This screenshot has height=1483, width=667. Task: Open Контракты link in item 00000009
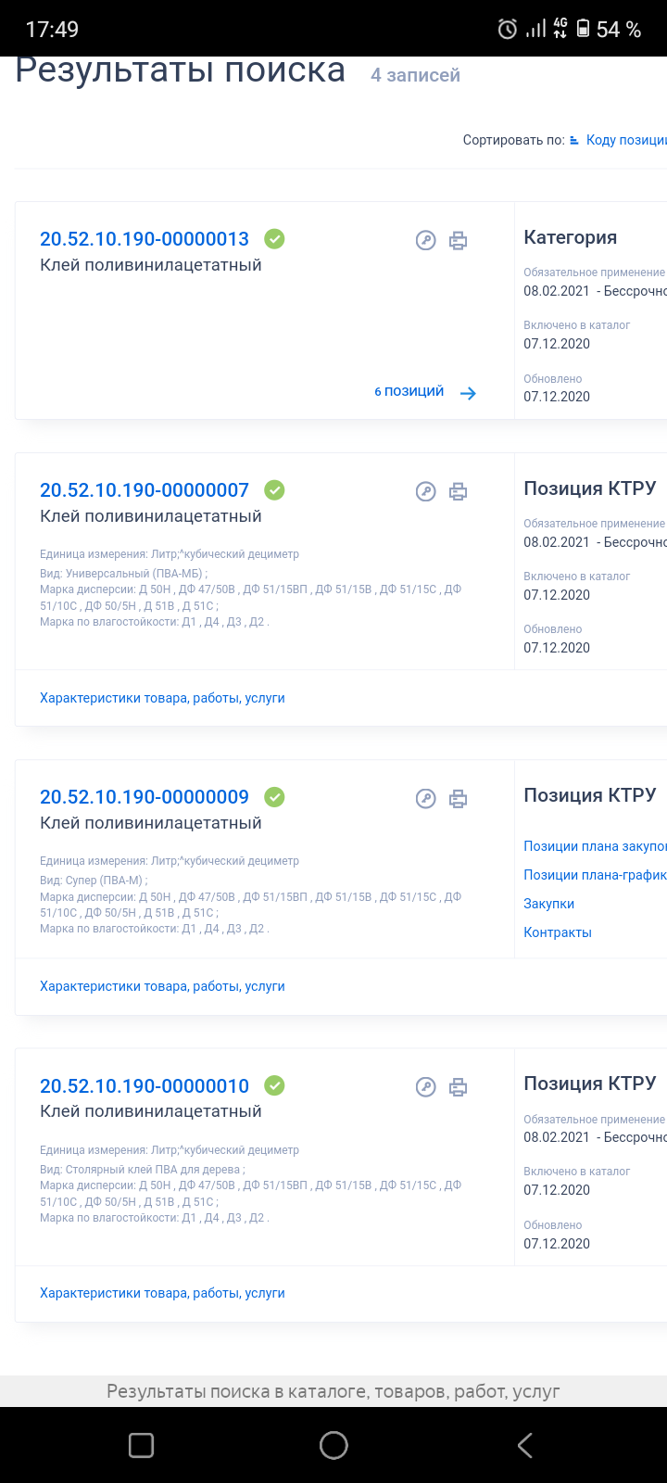(558, 932)
